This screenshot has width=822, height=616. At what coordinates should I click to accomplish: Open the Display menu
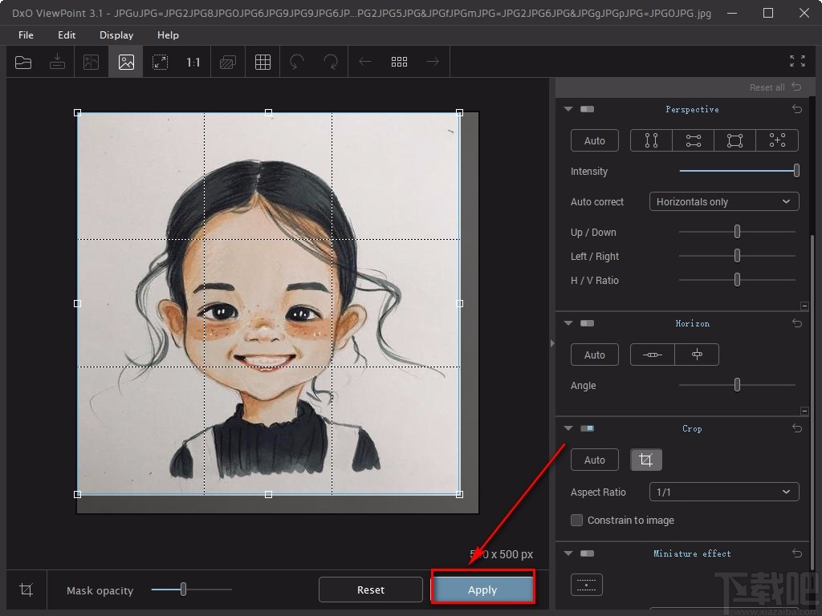116,35
